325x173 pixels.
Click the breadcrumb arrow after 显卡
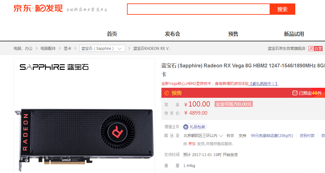point(75,48)
